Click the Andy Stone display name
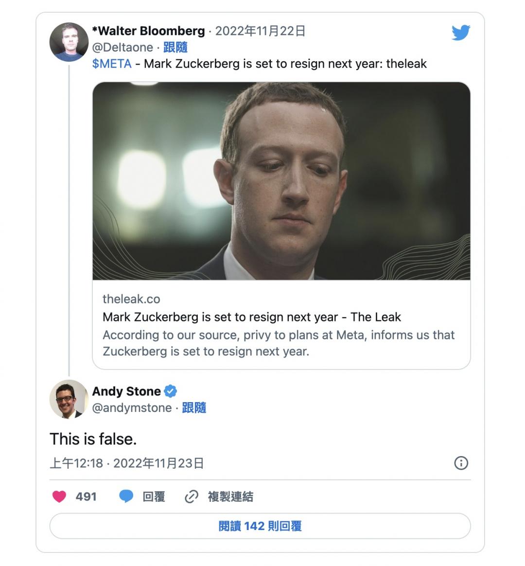 (126, 391)
